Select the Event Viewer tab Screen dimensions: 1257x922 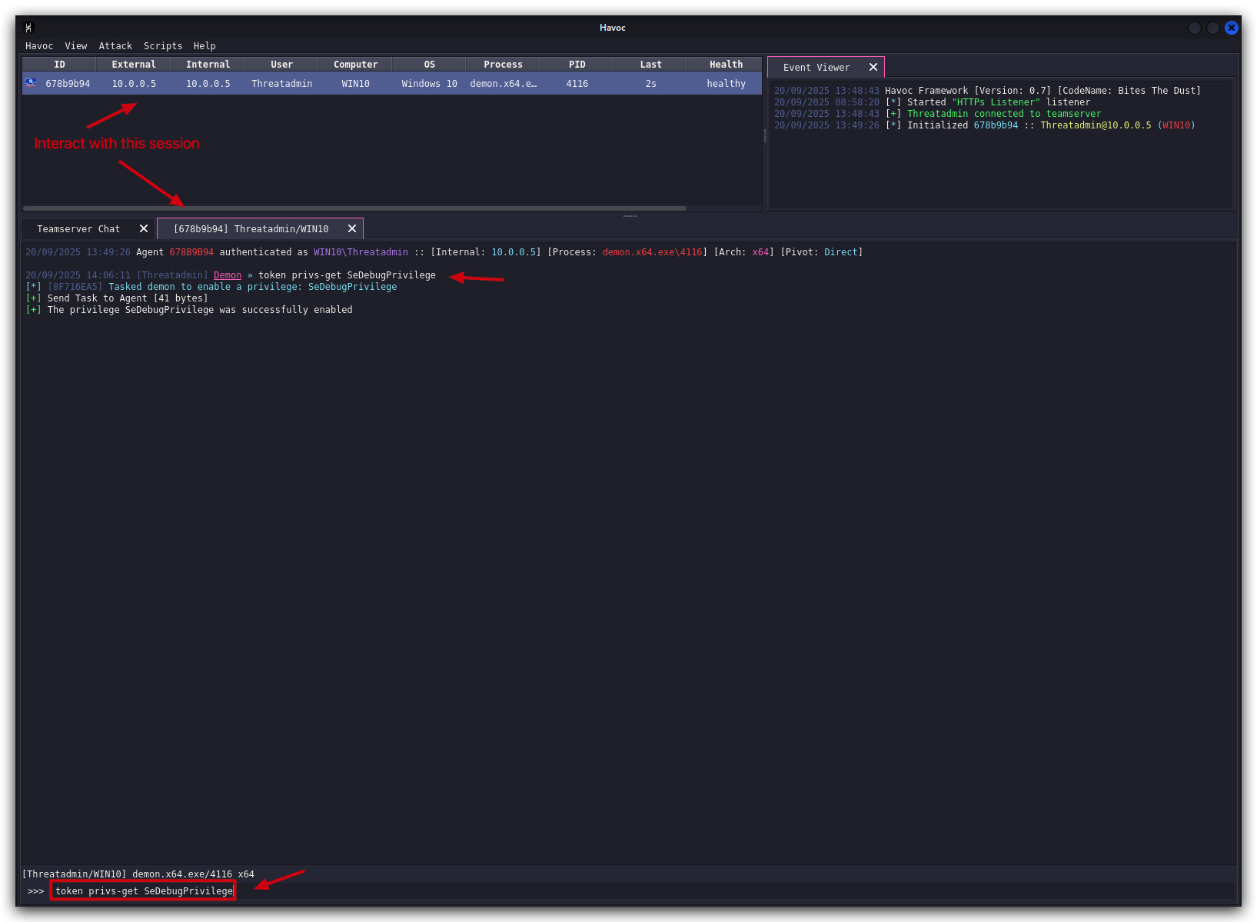(816, 68)
